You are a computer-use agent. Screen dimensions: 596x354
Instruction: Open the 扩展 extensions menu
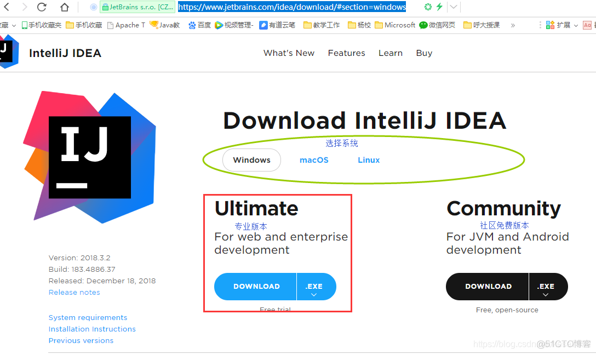(x=562, y=25)
